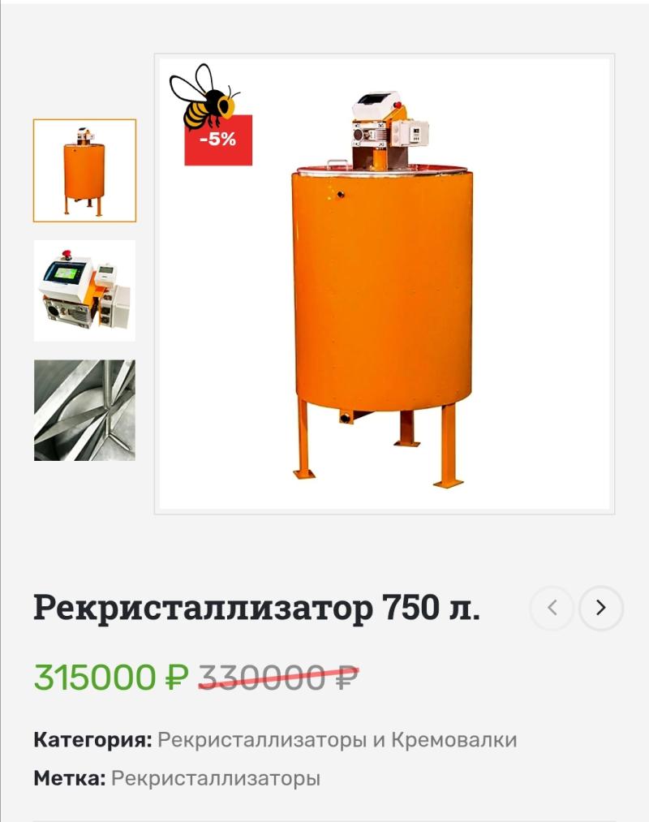Select the control panel thumbnail
The height and width of the screenshot is (822, 649).
pos(84,290)
